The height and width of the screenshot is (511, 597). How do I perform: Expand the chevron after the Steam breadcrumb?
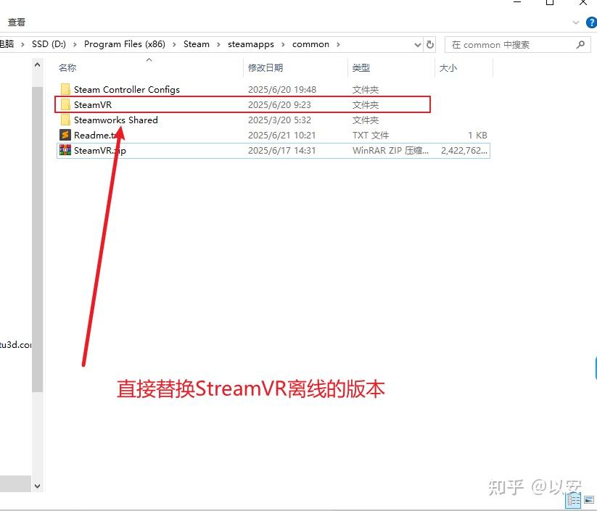tap(218, 43)
